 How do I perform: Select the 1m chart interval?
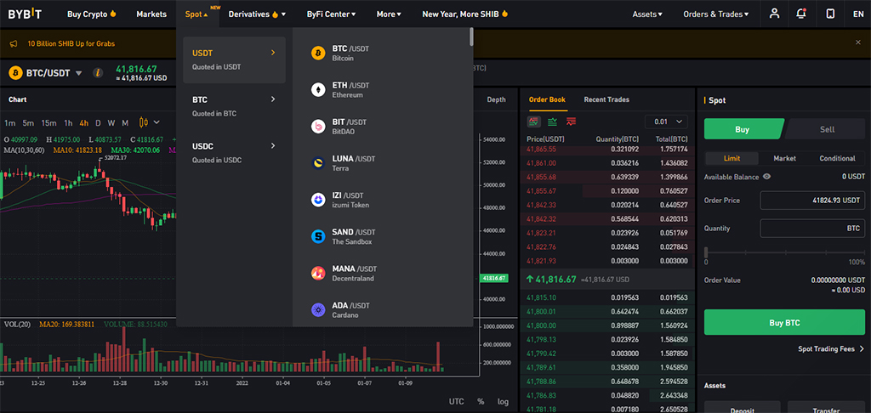pyautogui.click(x=9, y=122)
